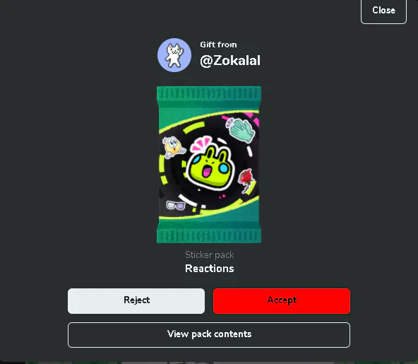Click the pink dashes at pack's upper right
The width and height of the screenshot is (418, 364).
pyautogui.click(x=252, y=118)
